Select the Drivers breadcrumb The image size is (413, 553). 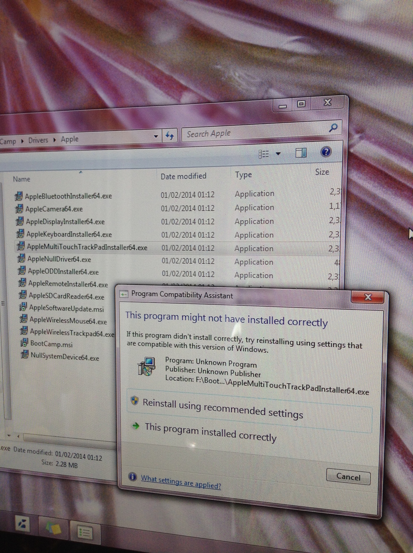pos(38,140)
